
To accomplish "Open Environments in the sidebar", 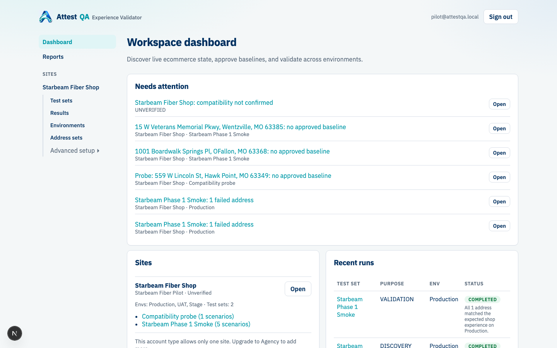I will pos(67,125).
